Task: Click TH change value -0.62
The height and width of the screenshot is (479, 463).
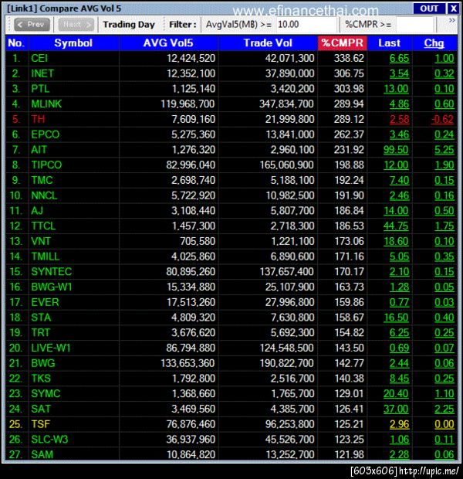Action: click(x=443, y=119)
